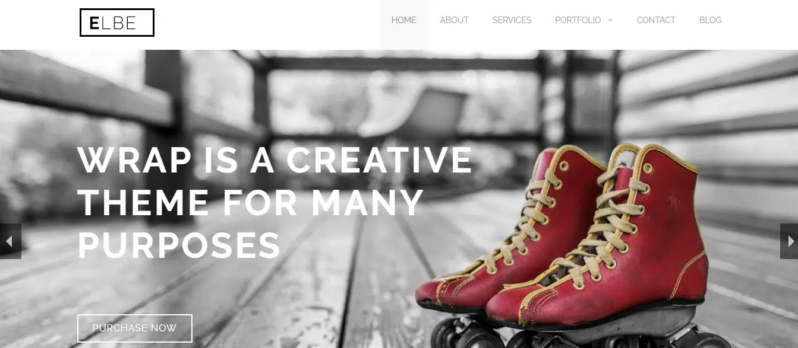Click the "WRAP IS A CREATIVE" headline line

click(275, 160)
